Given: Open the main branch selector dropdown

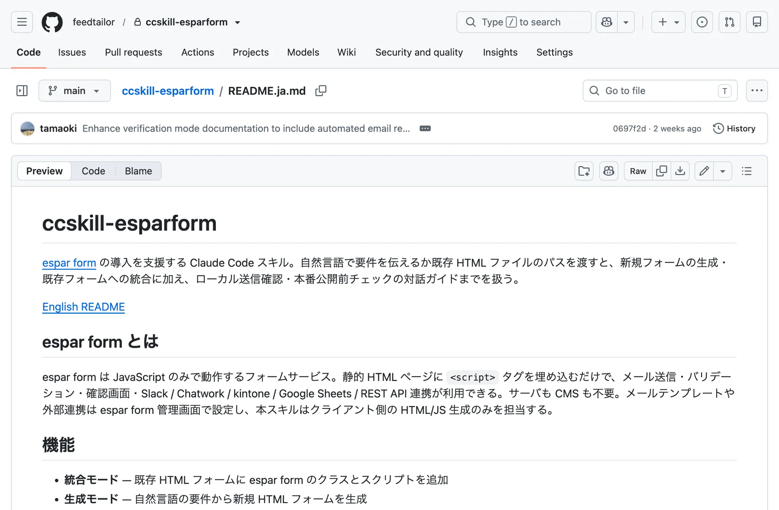Looking at the screenshot, I should coord(74,91).
